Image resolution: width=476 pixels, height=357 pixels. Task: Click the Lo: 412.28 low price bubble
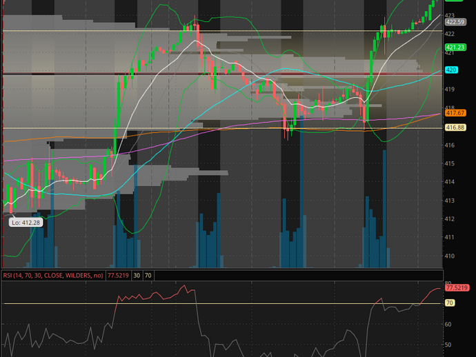pos(26,223)
